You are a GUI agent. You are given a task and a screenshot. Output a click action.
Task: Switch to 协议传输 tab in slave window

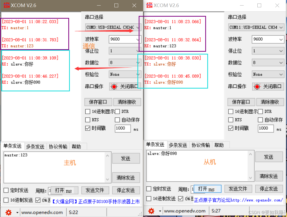point(201,145)
